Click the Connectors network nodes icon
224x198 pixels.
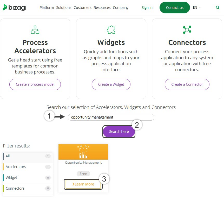[x=187, y=30]
